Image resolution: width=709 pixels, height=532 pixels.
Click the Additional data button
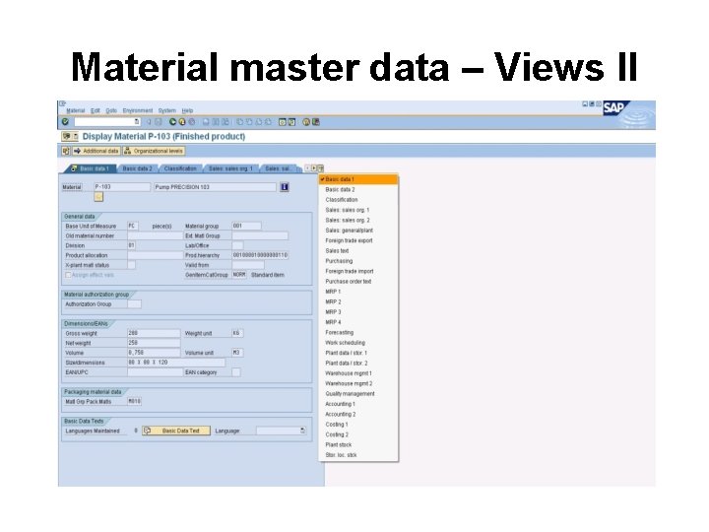[x=96, y=151]
